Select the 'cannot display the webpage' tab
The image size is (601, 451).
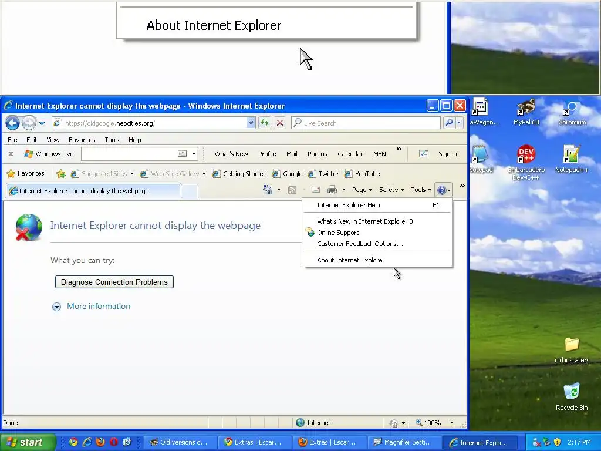93,191
